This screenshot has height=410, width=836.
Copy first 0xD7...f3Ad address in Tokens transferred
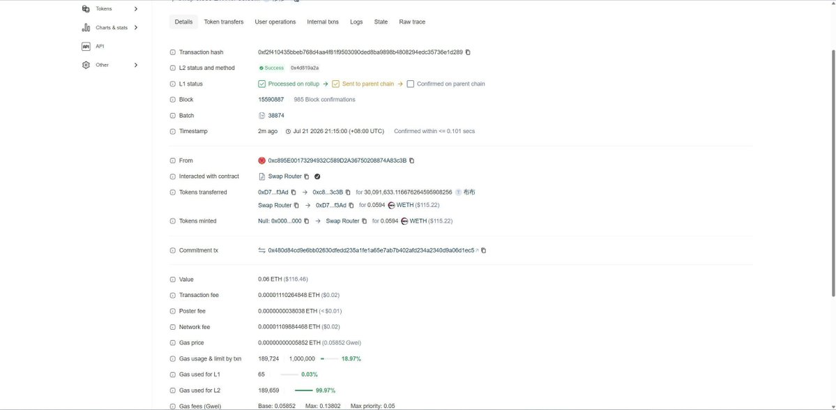(x=294, y=192)
